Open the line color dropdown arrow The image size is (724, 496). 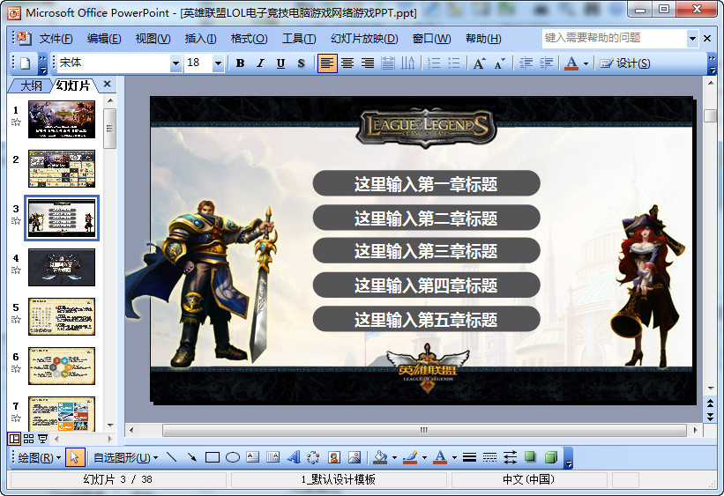(424, 458)
